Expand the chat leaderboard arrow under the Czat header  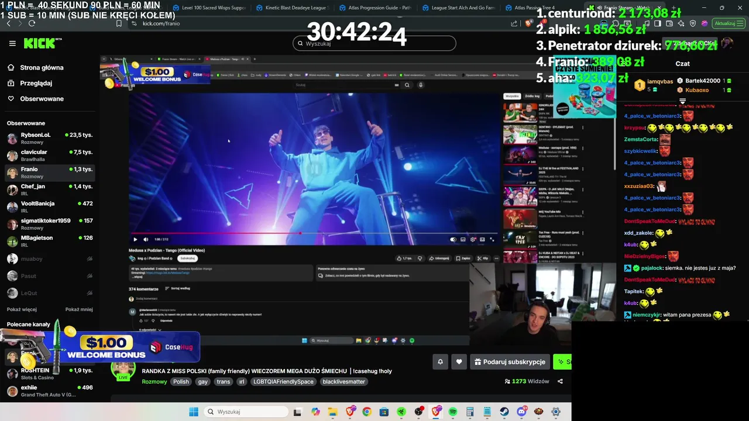tap(682, 102)
